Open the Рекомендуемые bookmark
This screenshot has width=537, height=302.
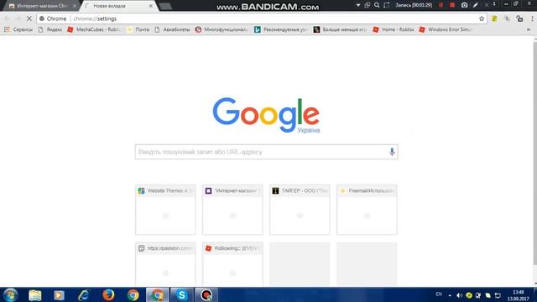[x=281, y=30]
